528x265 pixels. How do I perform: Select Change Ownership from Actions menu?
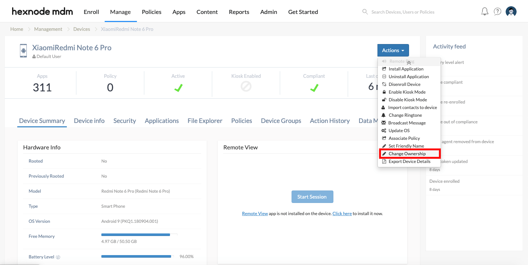407,154
